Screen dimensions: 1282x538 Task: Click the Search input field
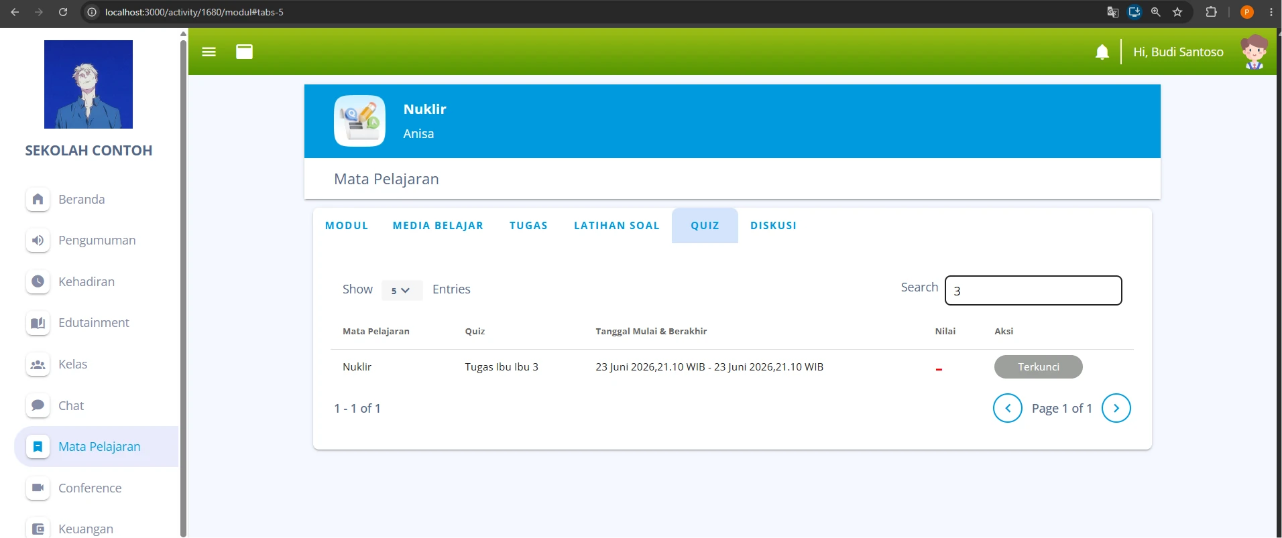coord(1033,290)
